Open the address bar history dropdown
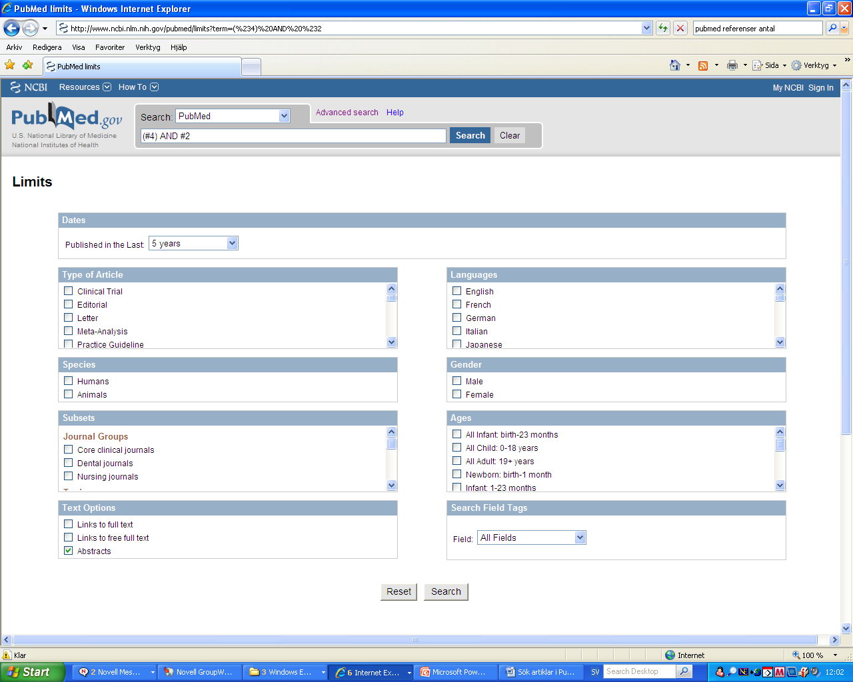 (x=646, y=28)
